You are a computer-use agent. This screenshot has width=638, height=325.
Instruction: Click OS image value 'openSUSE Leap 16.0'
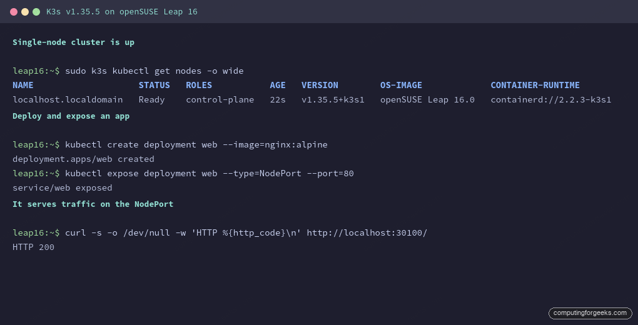427,99
